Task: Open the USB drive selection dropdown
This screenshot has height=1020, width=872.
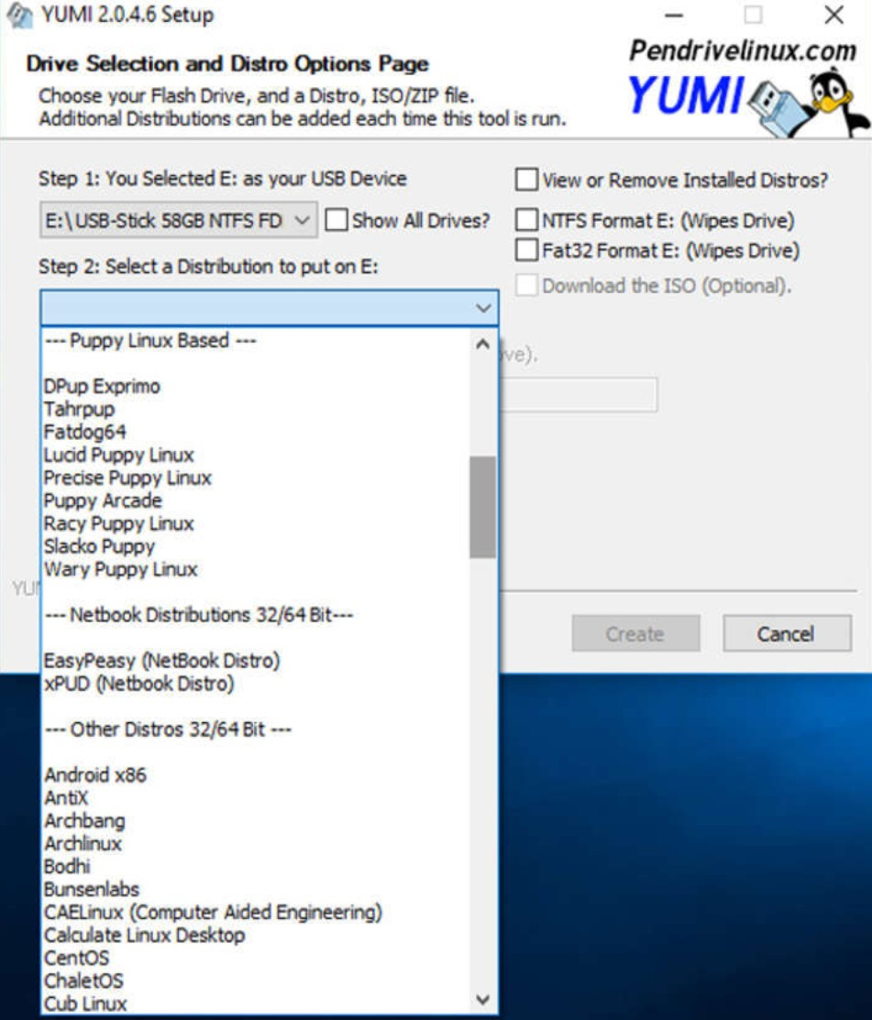Action: pyautogui.click(x=178, y=221)
